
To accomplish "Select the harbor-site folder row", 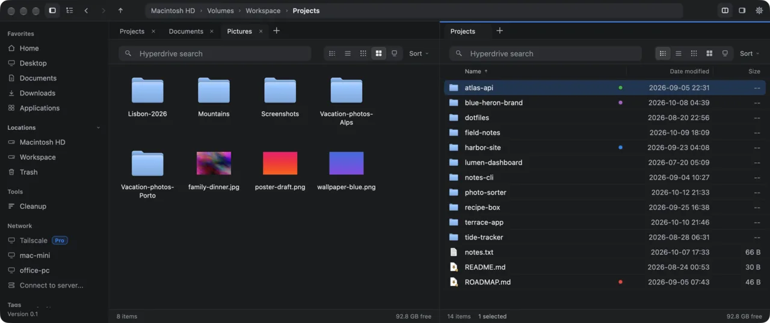I will click(x=605, y=148).
